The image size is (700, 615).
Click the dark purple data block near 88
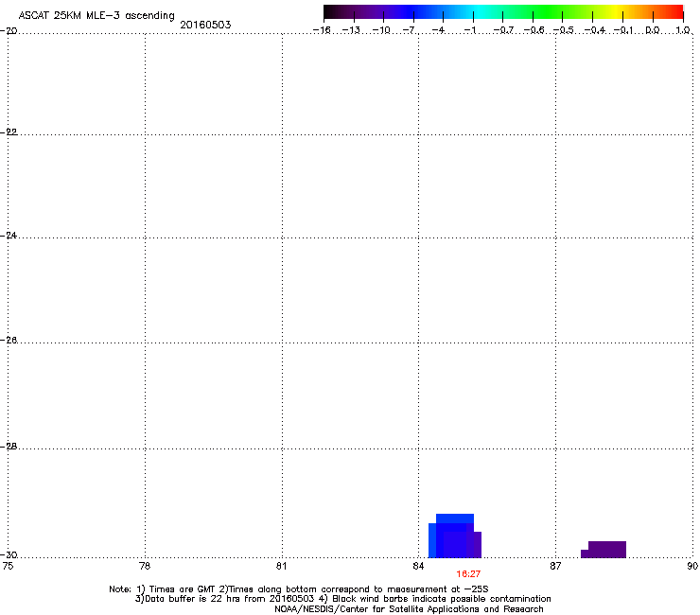click(604, 550)
